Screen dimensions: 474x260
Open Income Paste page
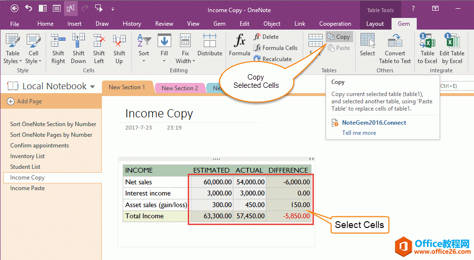pyautogui.click(x=27, y=188)
